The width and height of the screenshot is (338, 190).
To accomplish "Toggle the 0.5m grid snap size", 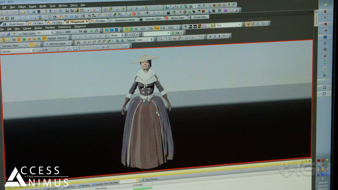I will point(156,28).
